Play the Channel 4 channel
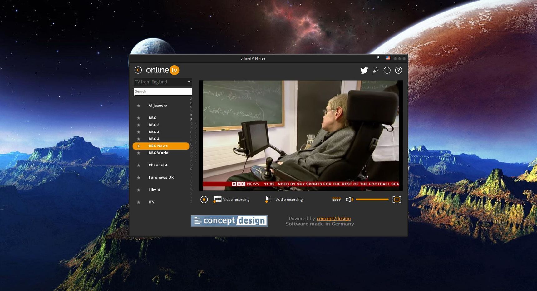537x291 pixels. coord(158,165)
